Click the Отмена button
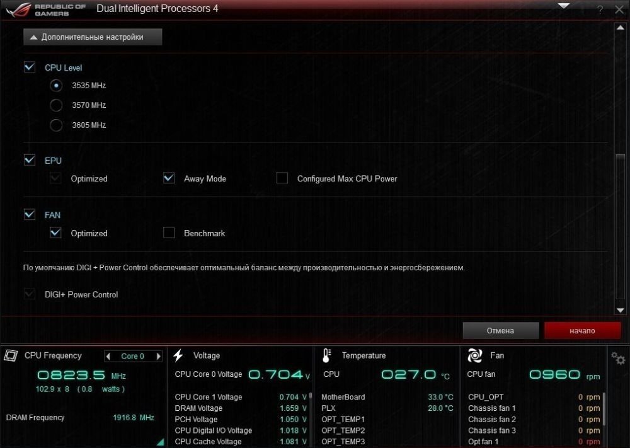This screenshot has height=448, width=630. [501, 331]
